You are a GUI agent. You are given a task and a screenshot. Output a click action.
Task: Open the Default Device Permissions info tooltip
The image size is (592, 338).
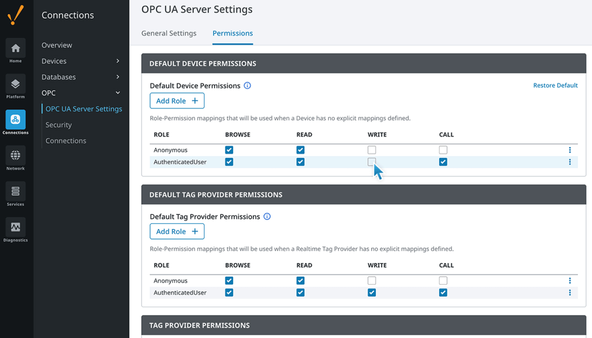pyautogui.click(x=247, y=85)
